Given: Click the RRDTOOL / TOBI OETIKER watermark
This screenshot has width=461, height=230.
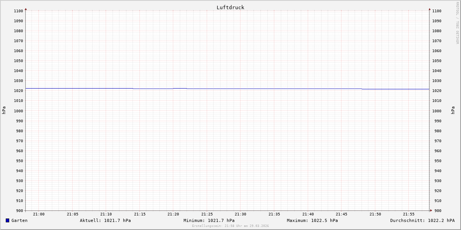Looking at the screenshot, I should tap(457, 23).
